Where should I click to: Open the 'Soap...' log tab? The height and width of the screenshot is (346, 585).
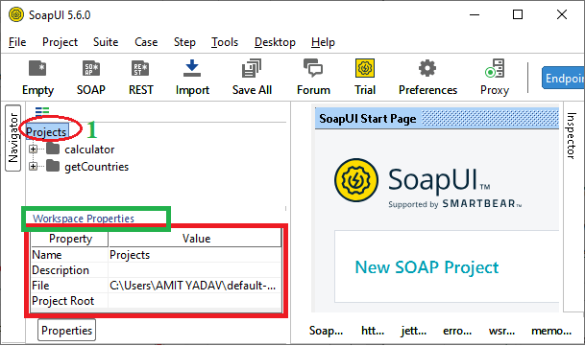[326, 331]
